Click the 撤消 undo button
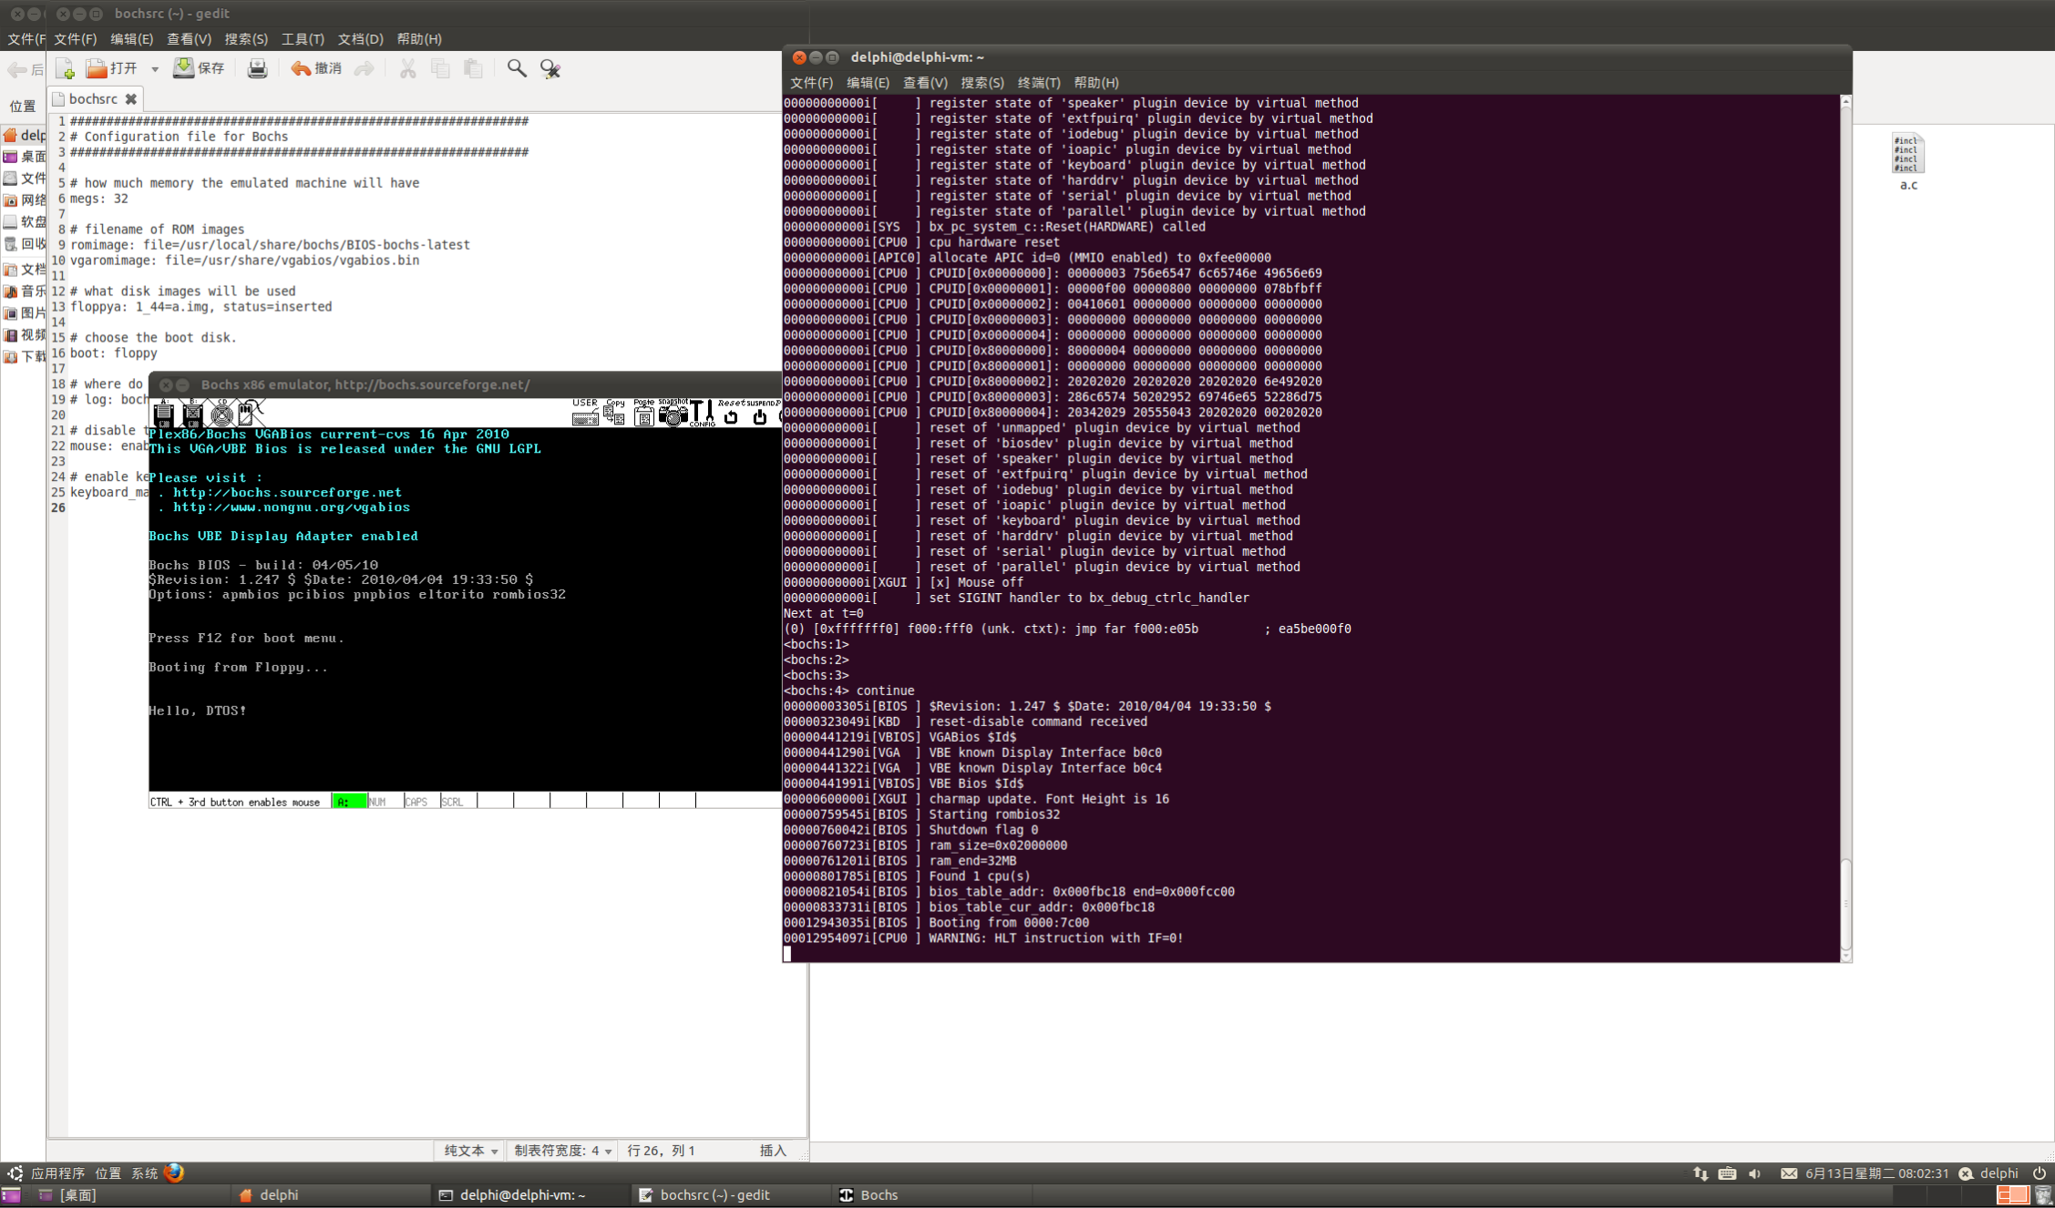The image size is (2055, 1208). [x=316, y=68]
